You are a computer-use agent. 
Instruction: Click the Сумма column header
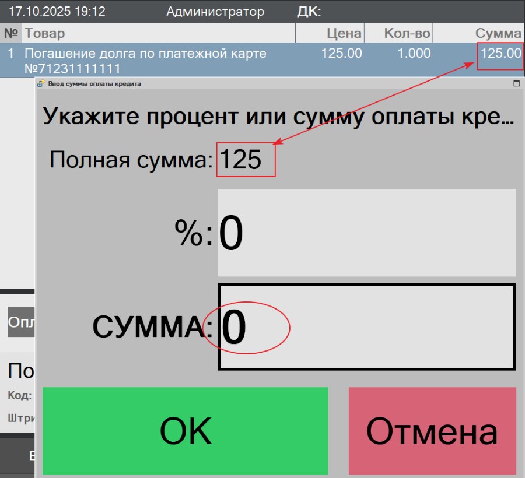[479, 33]
